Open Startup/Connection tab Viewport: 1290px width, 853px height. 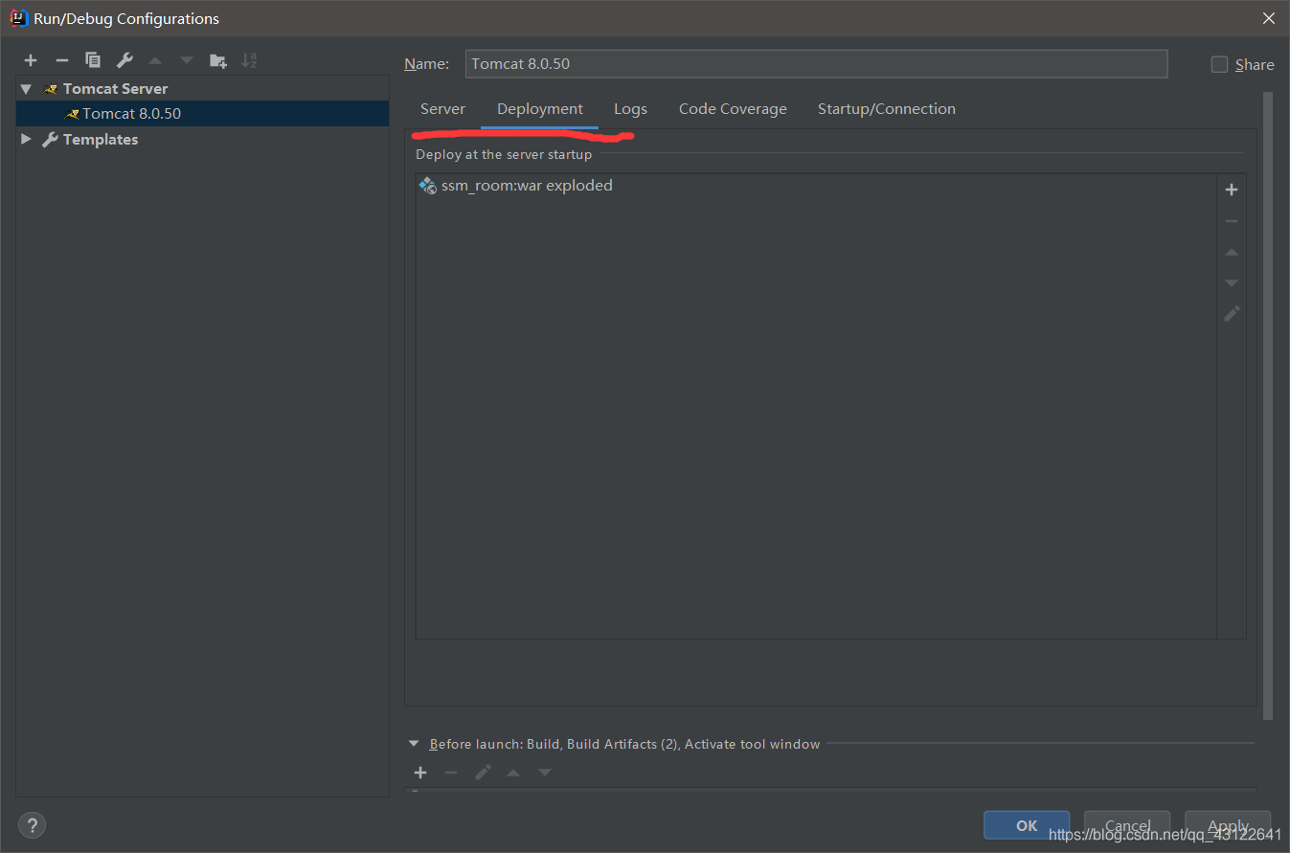(x=887, y=109)
